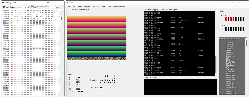The width and height of the screenshot is (250, 98).
Task: Select the 10 BPL opcode row
Action: [228, 74]
